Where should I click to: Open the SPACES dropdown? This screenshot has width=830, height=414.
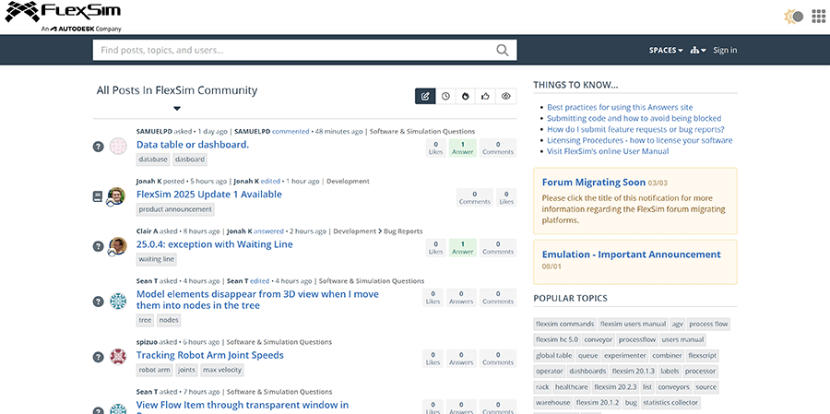click(x=665, y=51)
